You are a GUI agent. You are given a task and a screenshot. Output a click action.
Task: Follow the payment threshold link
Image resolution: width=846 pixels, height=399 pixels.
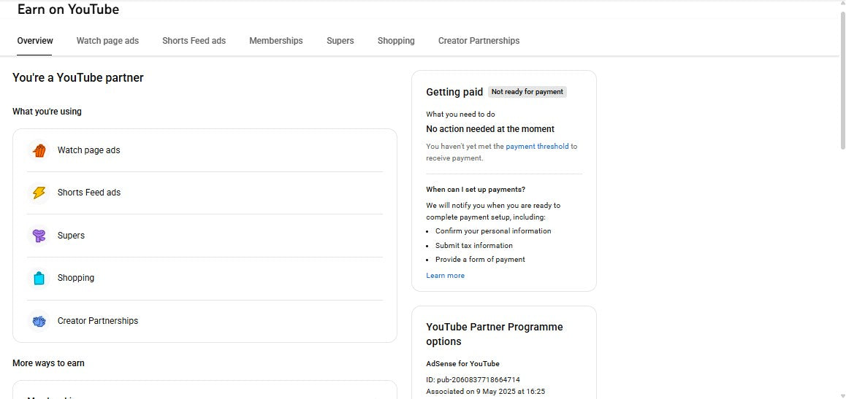(537, 146)
